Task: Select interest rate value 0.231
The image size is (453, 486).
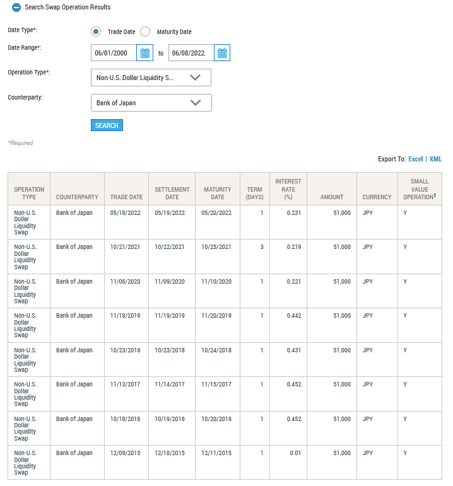Action: 294,213
